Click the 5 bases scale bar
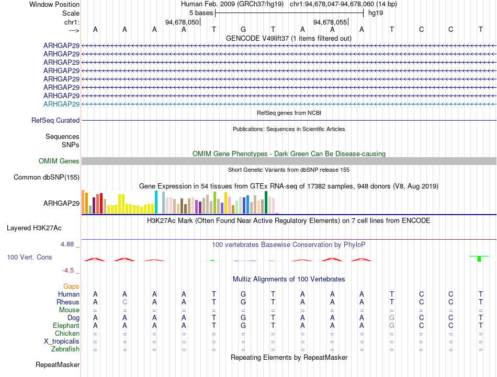Viewport: 497px width, 377px height. 289,13
